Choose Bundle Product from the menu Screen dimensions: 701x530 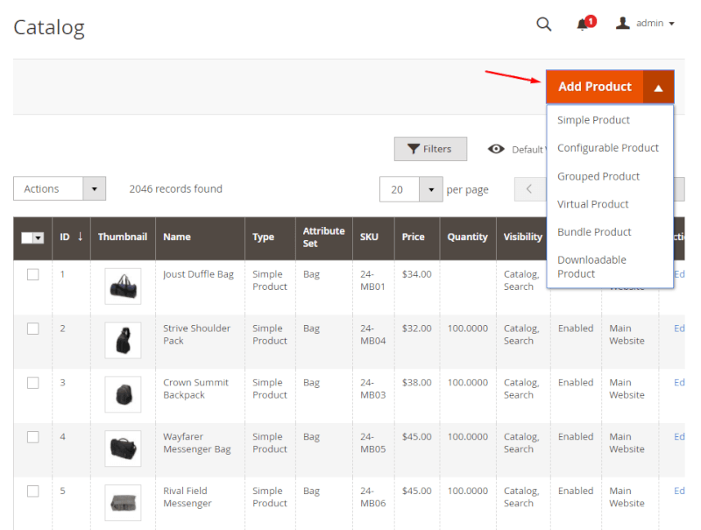[594, 232]
